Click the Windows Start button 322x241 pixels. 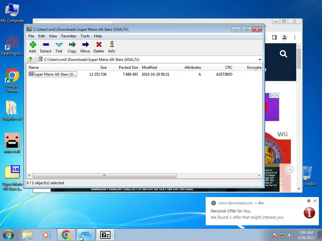point(8,235)
